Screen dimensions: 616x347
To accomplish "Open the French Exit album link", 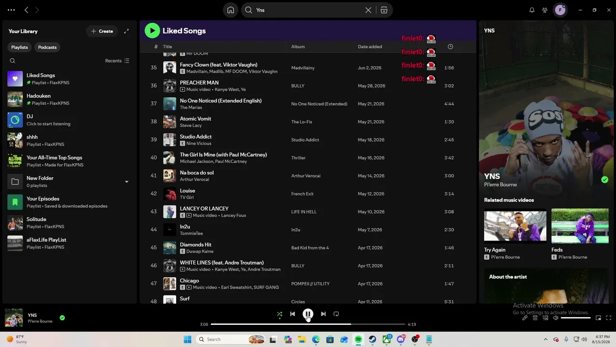I will click(302, 194).
